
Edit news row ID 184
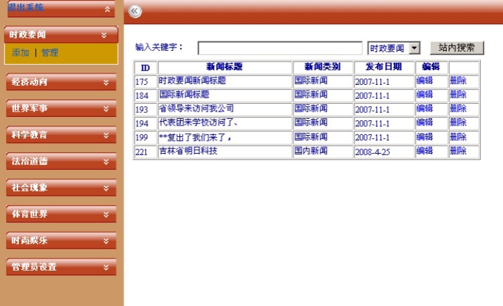(425, 94)
